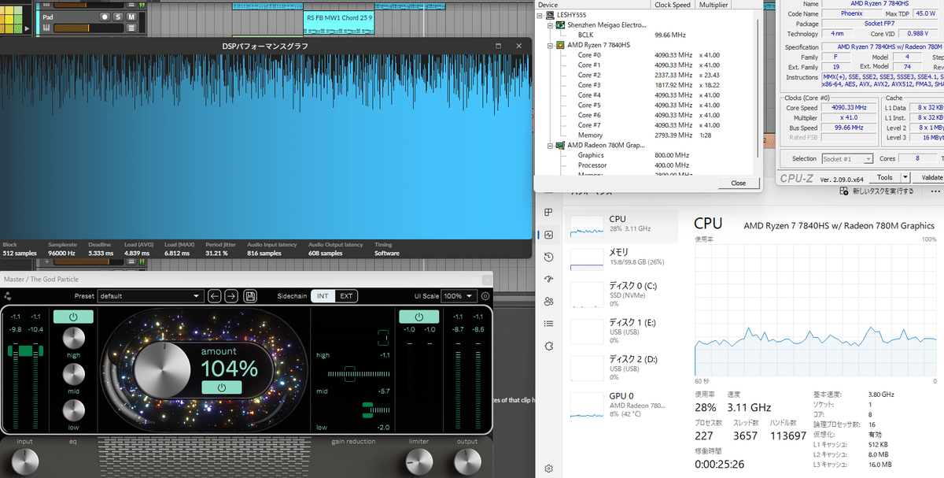Set sidechain to INT
The height and width of the screenshot is (478, 944).
[x=323, y=296]
